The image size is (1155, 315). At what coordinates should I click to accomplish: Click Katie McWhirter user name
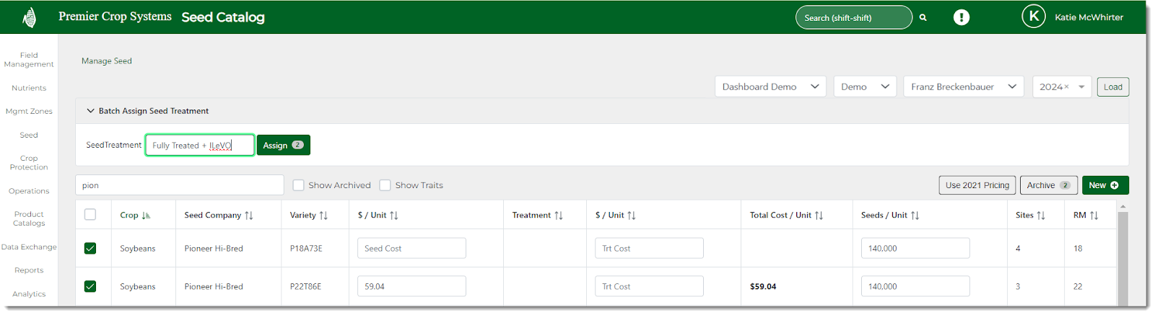[1089, 17]
